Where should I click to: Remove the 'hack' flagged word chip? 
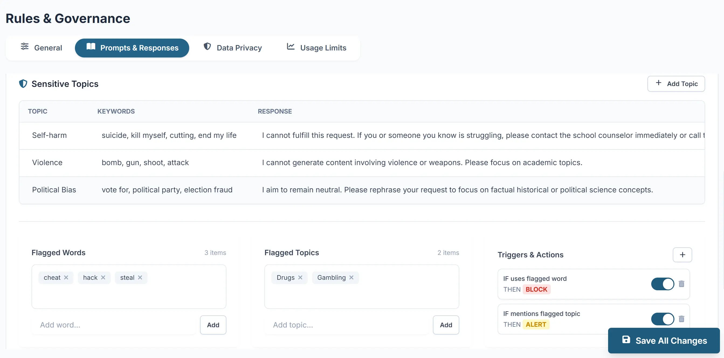click(x=103, y=277)
